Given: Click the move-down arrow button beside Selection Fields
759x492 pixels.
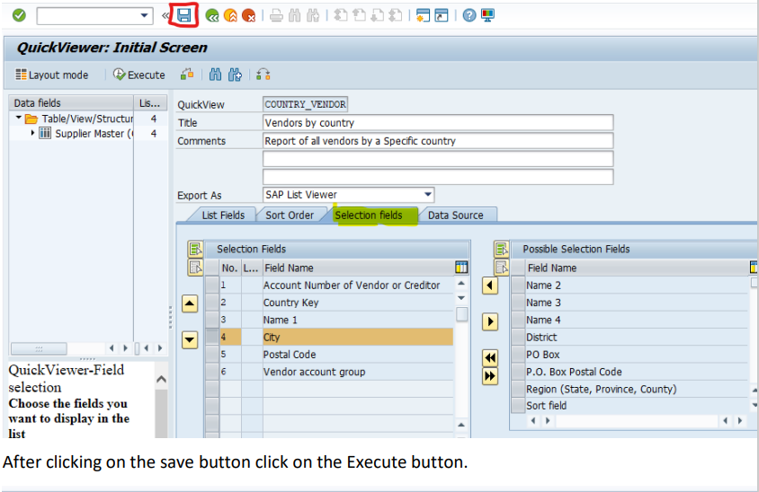Looking at the screenshot, I should 190,339.
